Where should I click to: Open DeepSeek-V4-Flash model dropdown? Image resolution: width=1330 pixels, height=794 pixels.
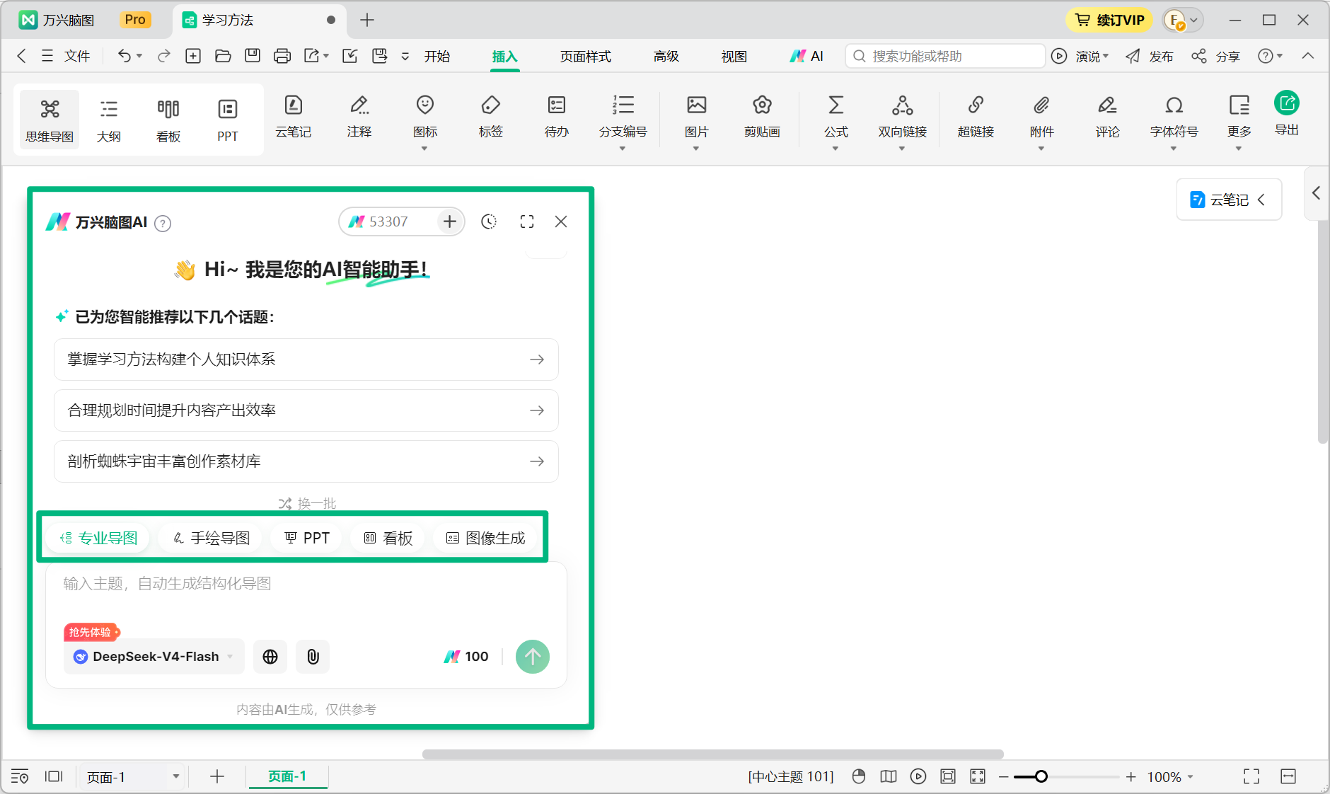[154, 657]
